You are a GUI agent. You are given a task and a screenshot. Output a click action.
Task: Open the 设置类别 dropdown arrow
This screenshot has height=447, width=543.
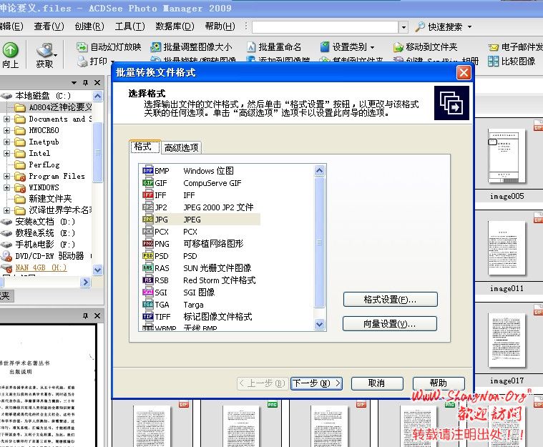[x=372, y=47]
